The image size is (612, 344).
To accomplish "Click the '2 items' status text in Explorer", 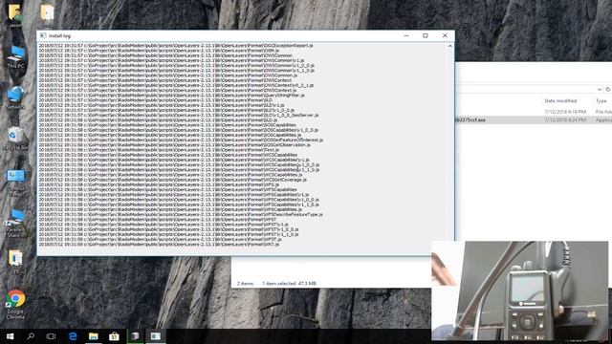I will 245,283.
